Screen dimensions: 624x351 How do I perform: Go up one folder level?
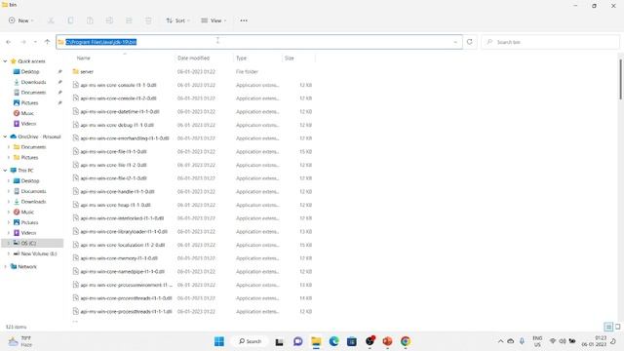click(47, 42)
